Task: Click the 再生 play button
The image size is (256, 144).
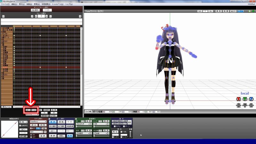Action: 115,132
